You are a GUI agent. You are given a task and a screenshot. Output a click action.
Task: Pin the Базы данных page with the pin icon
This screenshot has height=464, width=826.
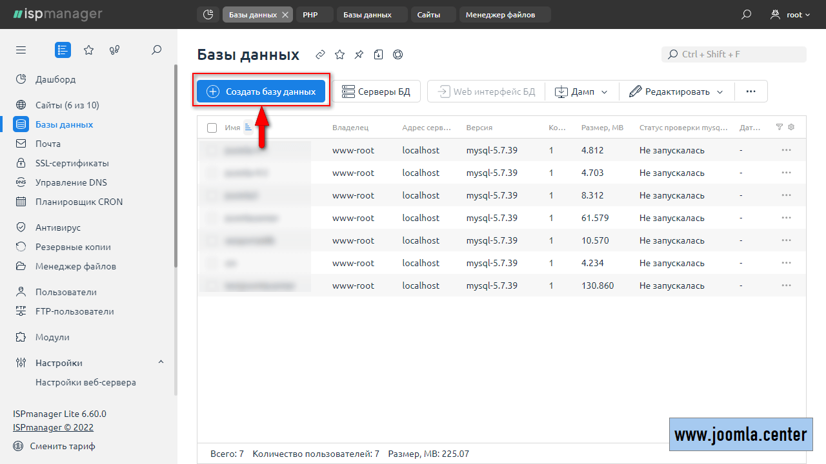click(x=359, y=55)
